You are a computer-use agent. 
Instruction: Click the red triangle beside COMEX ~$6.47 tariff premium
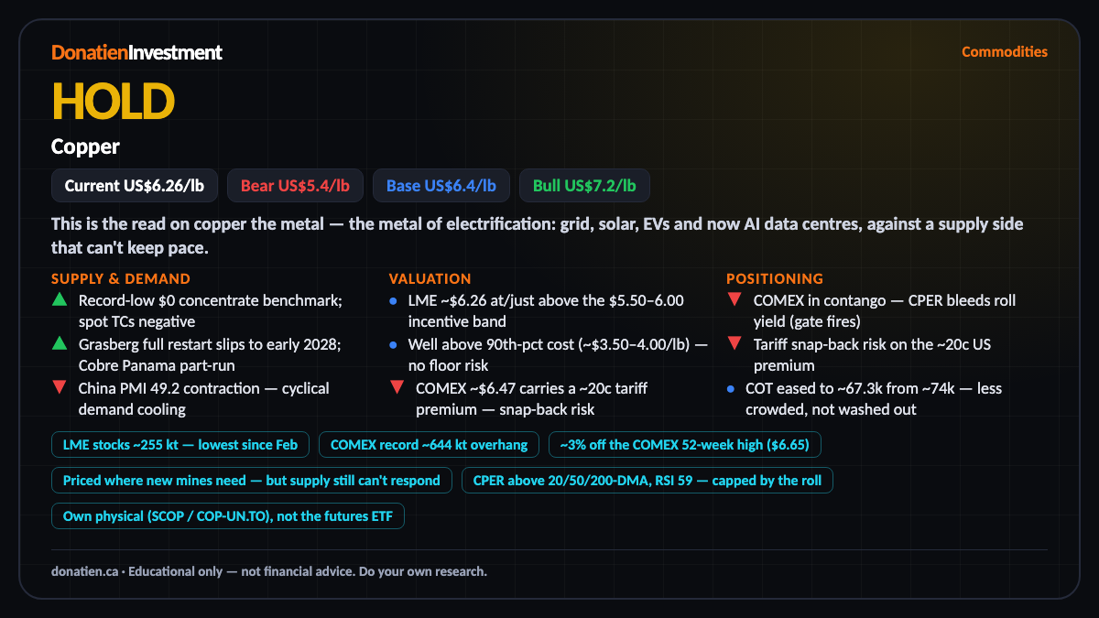point(397,387)
